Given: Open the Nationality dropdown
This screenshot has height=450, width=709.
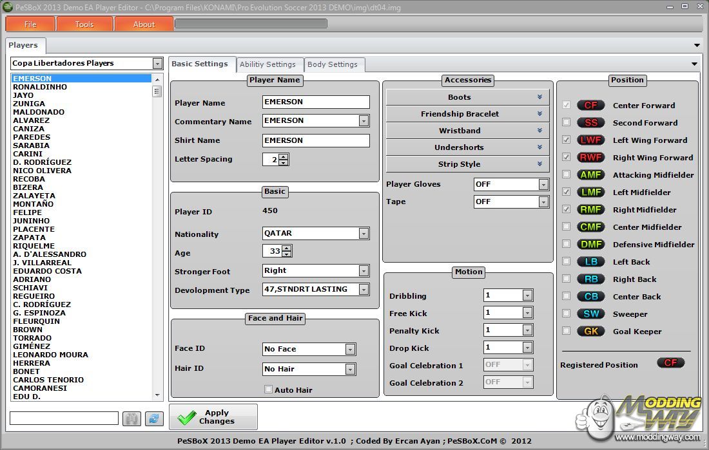Looking at the screenshot, I should [364, 234].
